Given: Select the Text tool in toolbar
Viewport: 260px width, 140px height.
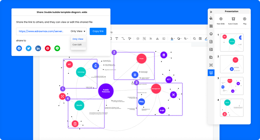Looking at the screenshot, I should pos(117,38).
